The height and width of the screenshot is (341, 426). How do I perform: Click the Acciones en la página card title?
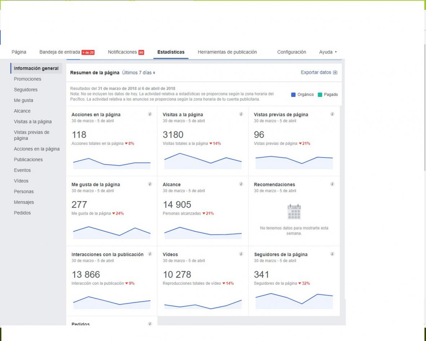96,114
